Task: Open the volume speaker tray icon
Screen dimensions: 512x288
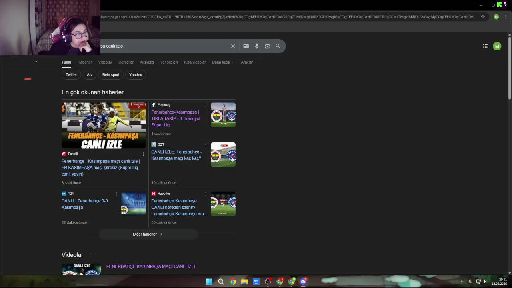Action: coord(484,282)
